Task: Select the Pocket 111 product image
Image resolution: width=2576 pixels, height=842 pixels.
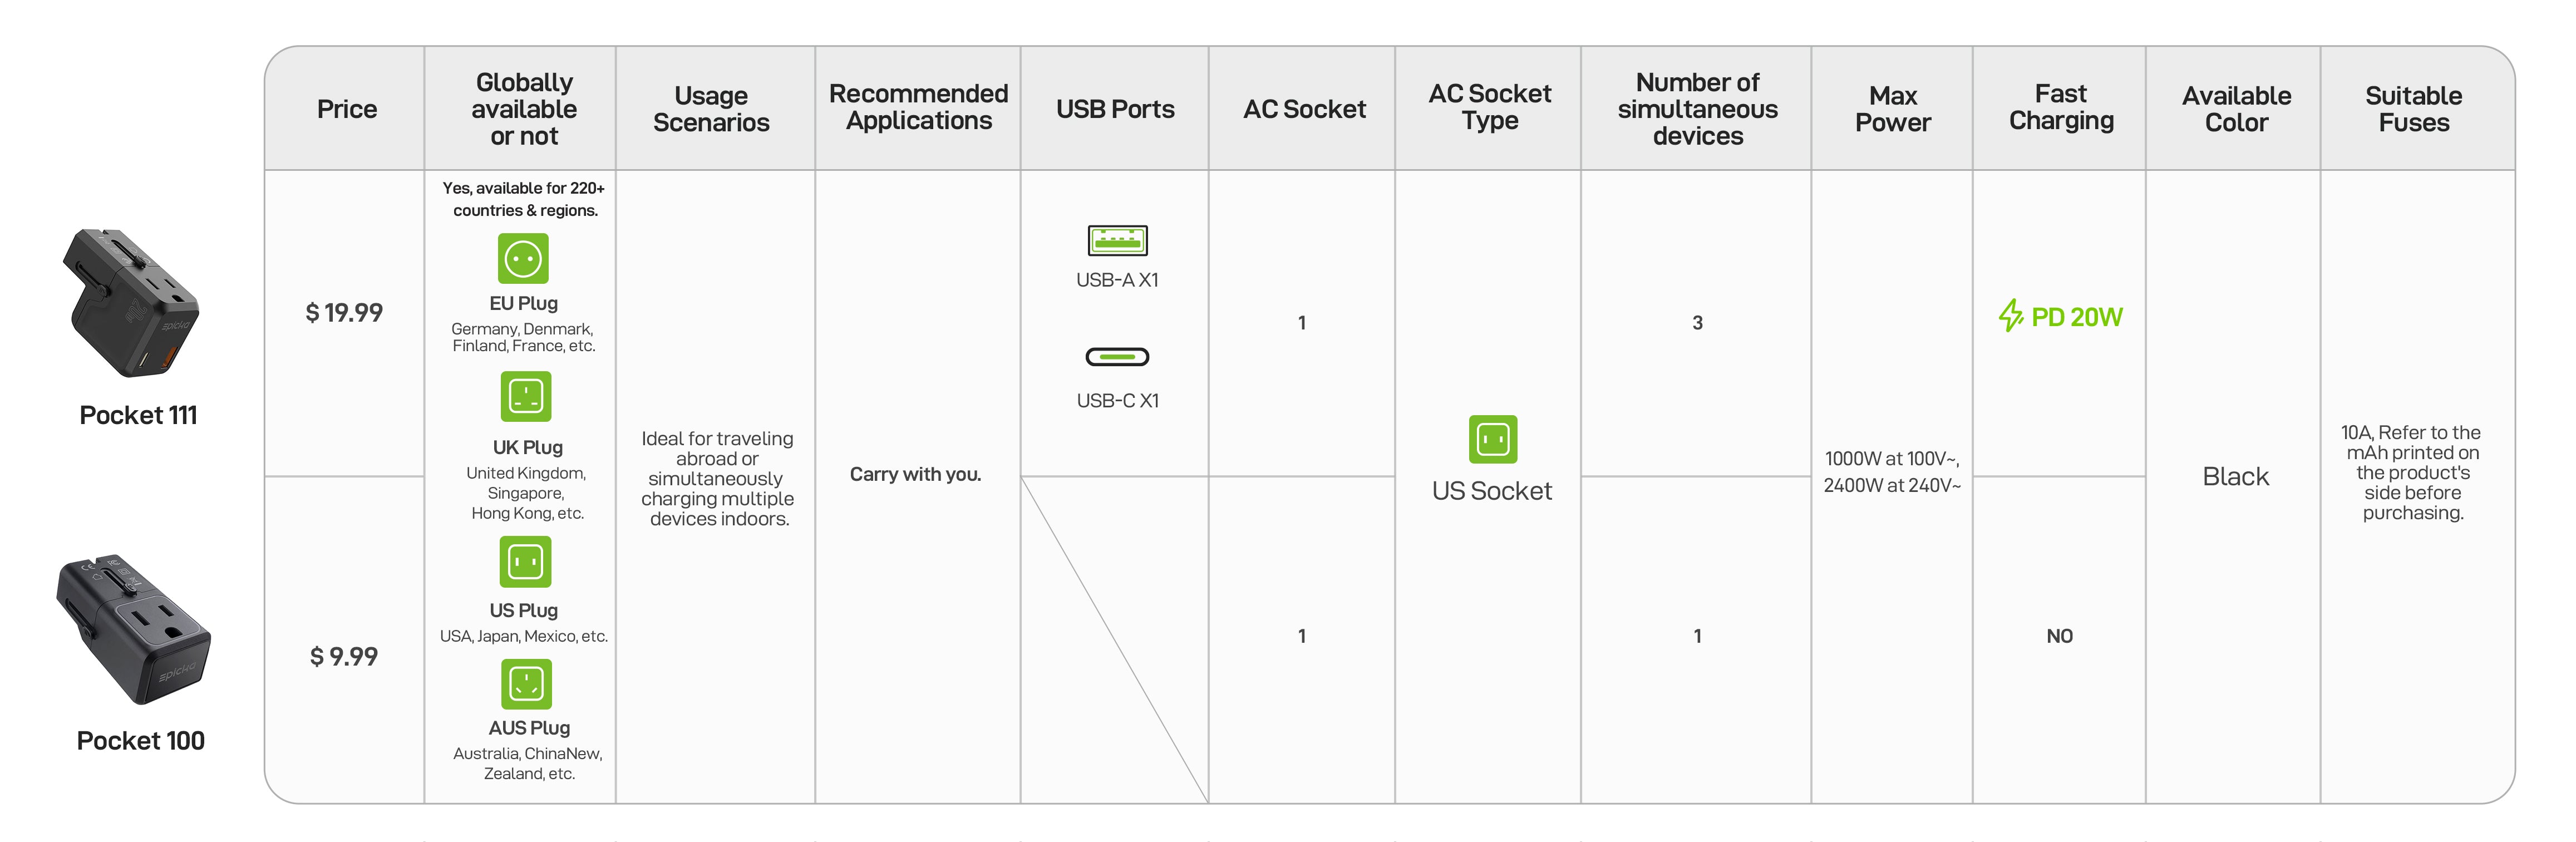Action: tap(133, 303)
